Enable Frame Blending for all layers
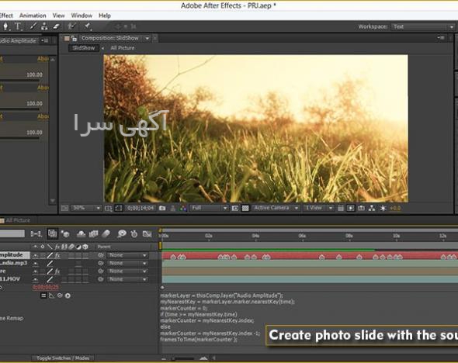Image resolution: width=458 pixels, height=363 pixels. 93,233
